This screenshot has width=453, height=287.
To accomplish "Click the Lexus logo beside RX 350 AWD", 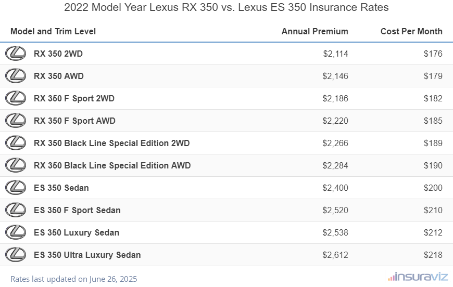I will pyautogui.click(x=16, y=76).
